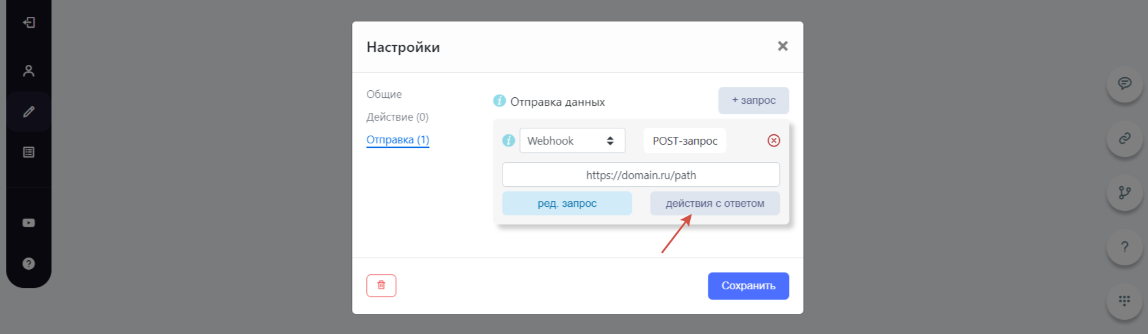Click the red trash delete button
This screenshot has width=1148, height=334.
381,285
